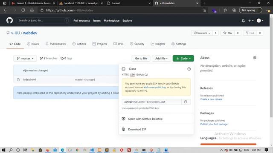Copy the SSH clone URL
Viewport: 273px width, 153px height.
(186, 102)
